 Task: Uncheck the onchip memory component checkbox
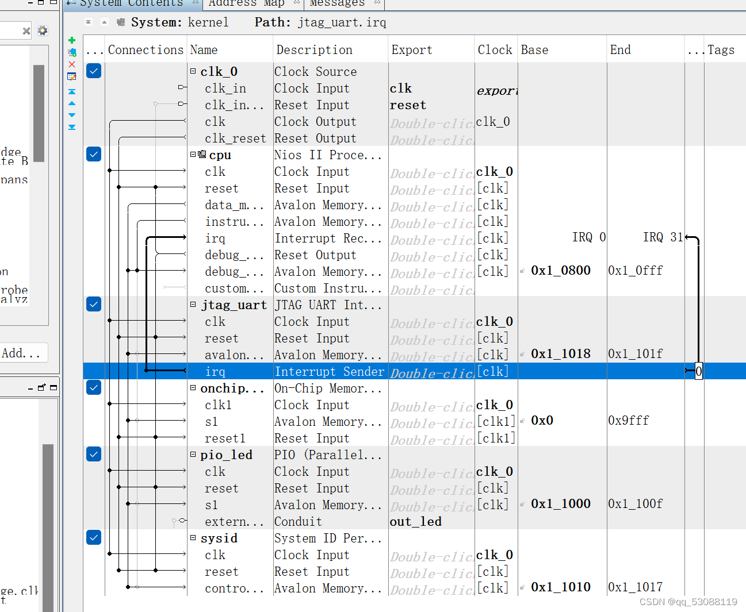click(x=94, y=387)
